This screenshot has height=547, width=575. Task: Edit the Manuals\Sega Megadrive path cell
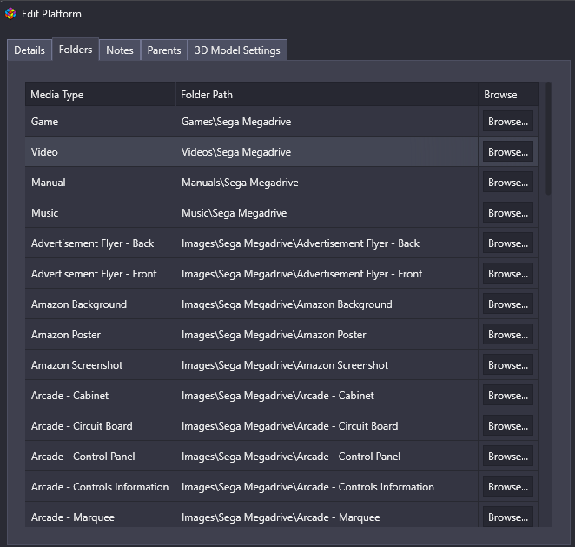(327, 183)
